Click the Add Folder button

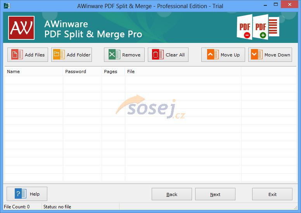tap(71, 55)
